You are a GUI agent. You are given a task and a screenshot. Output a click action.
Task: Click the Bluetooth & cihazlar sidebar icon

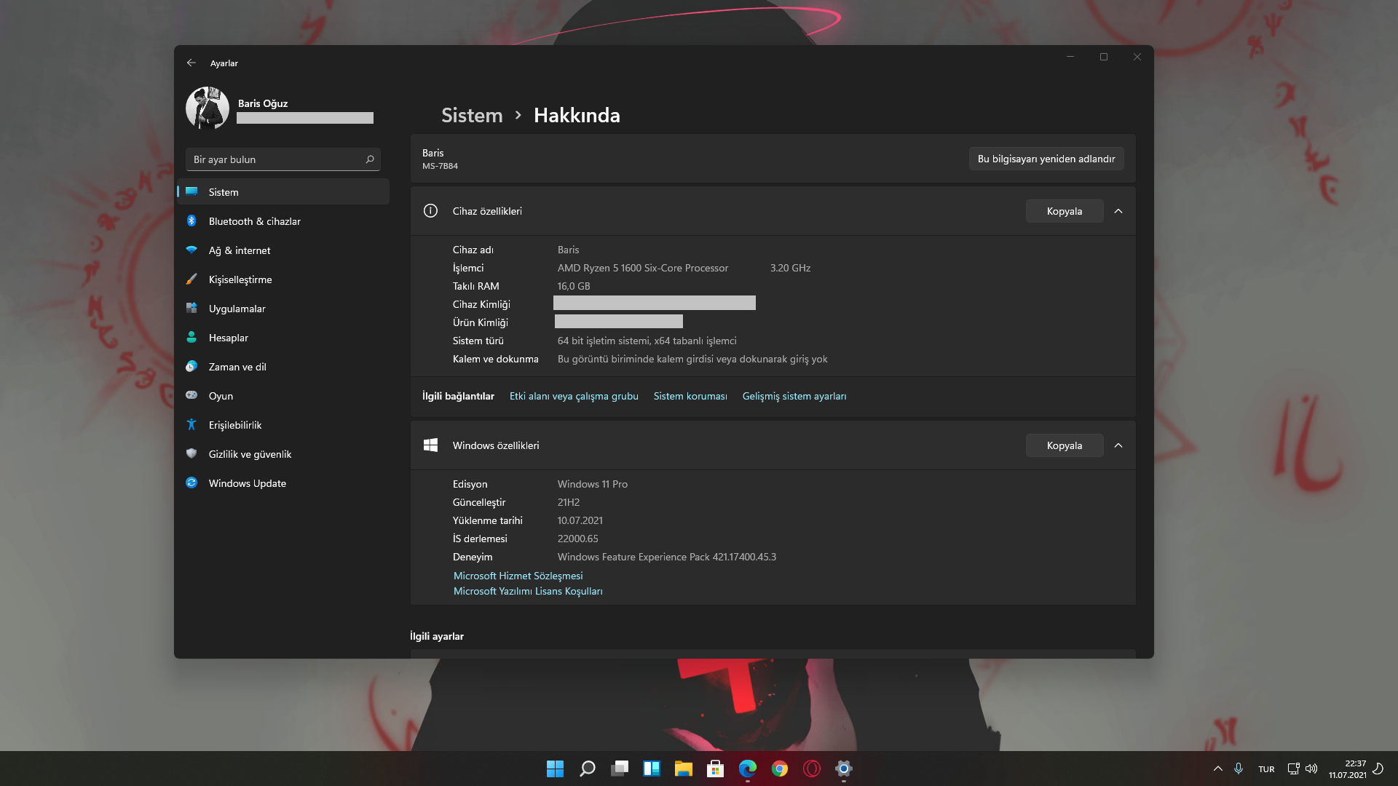coord(191,221)
